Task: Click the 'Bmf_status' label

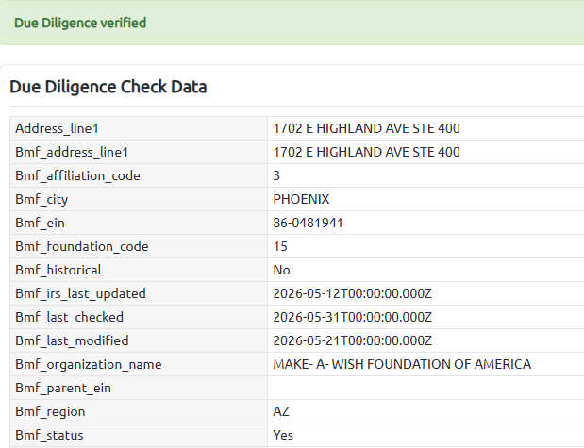Action: (49, 436)
